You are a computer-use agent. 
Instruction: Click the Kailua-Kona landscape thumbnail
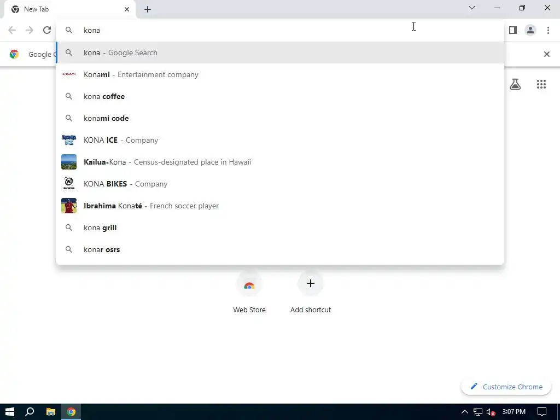[69, 162]
